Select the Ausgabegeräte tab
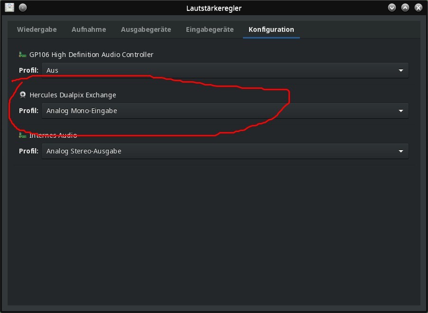428x313 pixels. (x=146, y=29)
